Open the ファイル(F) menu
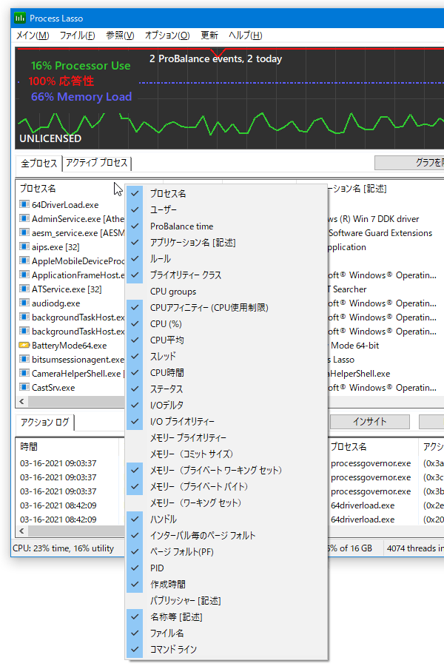Screen dimensions: 444x669 click(77, 36)
